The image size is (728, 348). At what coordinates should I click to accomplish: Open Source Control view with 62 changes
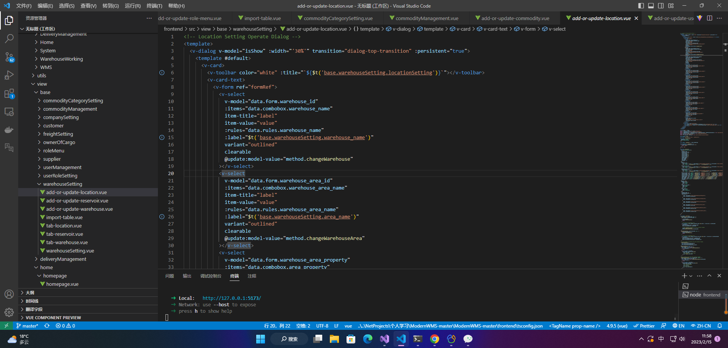9,57
